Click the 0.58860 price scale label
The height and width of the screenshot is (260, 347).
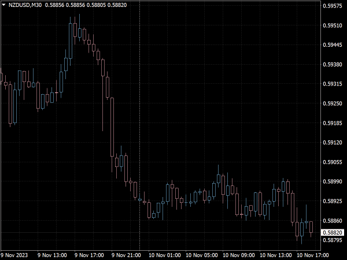pyautogui.click(x=333, y=221)
